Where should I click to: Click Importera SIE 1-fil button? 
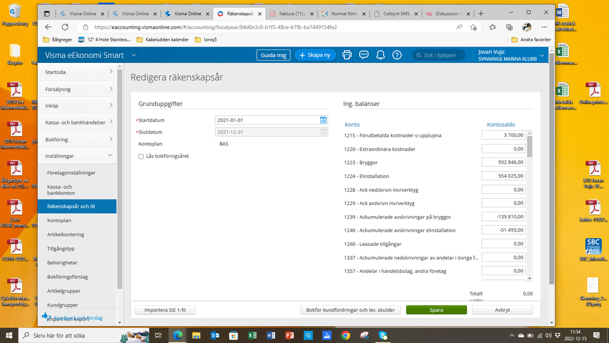point(165,310)
